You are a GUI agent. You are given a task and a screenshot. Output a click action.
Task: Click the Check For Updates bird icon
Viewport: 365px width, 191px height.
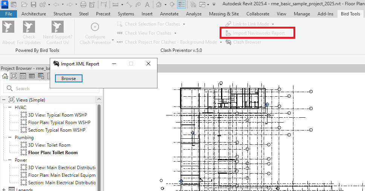tap(29, 27)
